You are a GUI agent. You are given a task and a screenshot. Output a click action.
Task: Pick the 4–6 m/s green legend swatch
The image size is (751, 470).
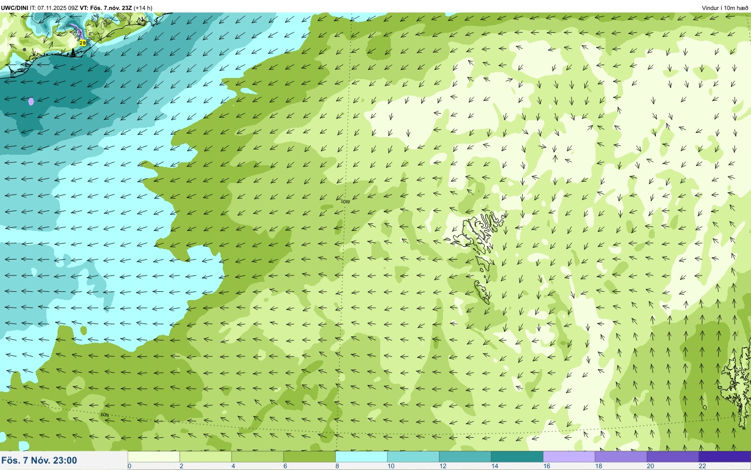(258, 457)
